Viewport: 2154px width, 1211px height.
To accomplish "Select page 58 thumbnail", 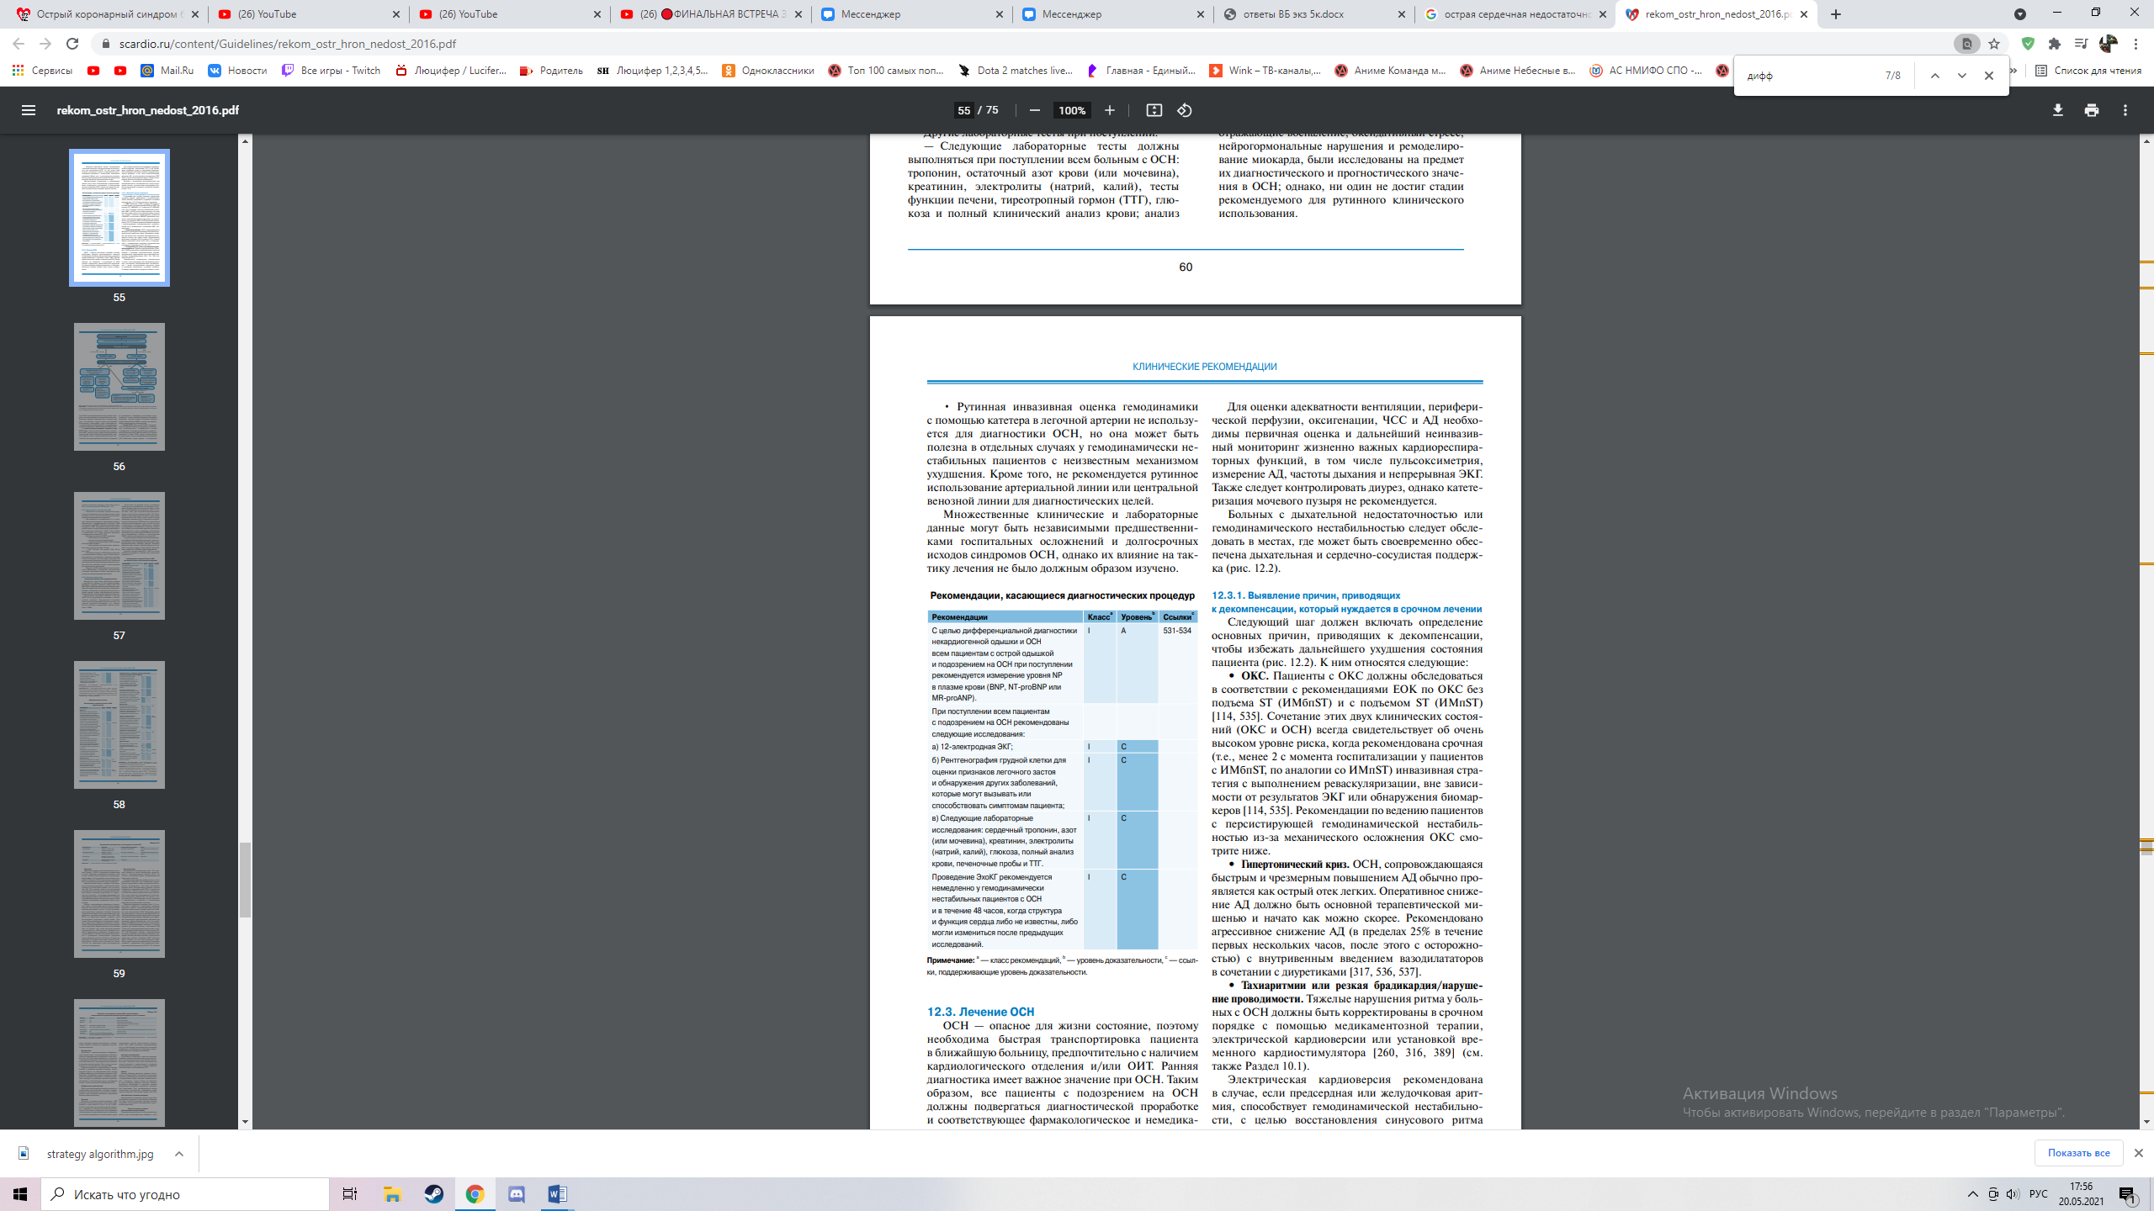I will 119,725.
